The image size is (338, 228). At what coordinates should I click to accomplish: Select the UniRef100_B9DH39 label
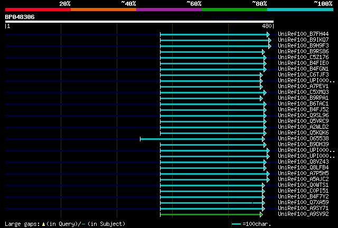click(x=303, y=145)
